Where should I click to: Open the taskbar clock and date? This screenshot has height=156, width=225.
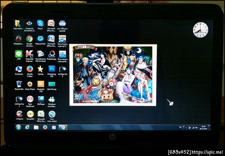[204, 127]
